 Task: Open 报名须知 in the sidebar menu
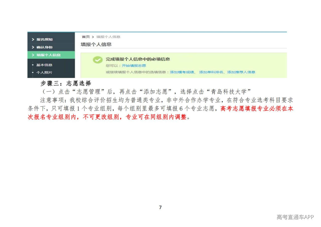tap(44, 39)
